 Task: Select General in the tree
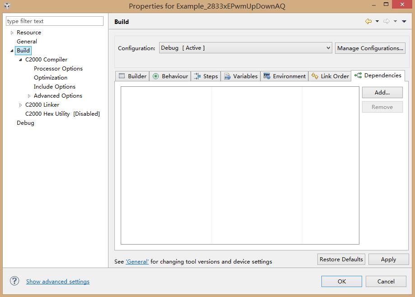[27, 42]
